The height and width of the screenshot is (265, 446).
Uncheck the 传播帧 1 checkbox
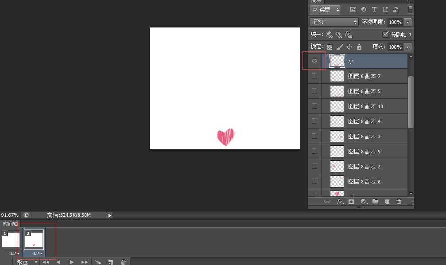(385, 35)
